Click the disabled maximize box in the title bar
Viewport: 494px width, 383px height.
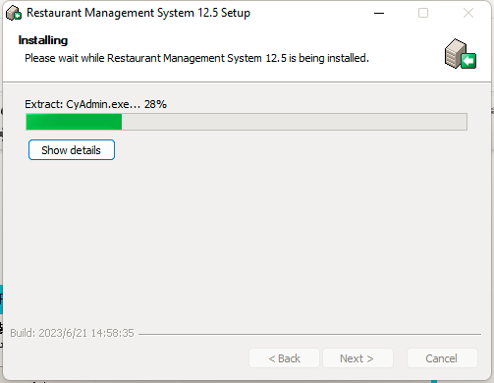click(x=423, y=13)
